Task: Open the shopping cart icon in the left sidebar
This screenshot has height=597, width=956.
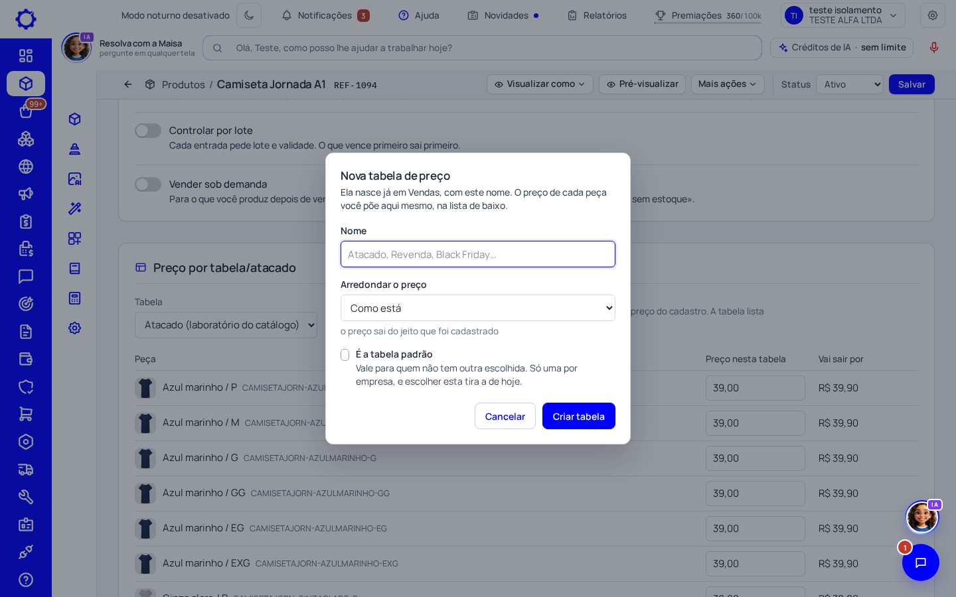Action: click(26, 414)
